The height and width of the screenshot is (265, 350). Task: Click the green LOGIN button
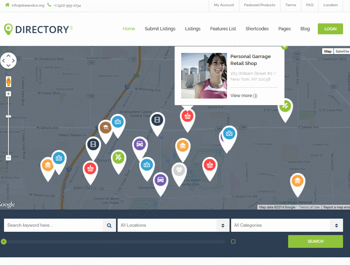(x=330, y=29)
